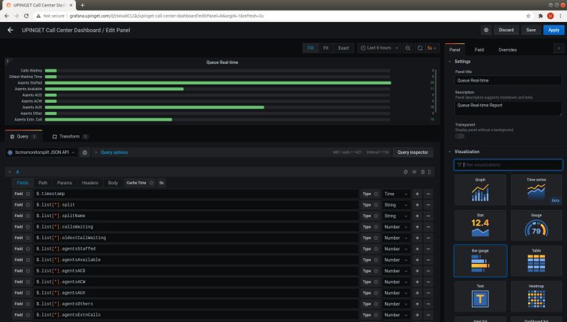Click query A drag handle icon
Viewport: 567px width, 322px height.
[x=430, y=172]
